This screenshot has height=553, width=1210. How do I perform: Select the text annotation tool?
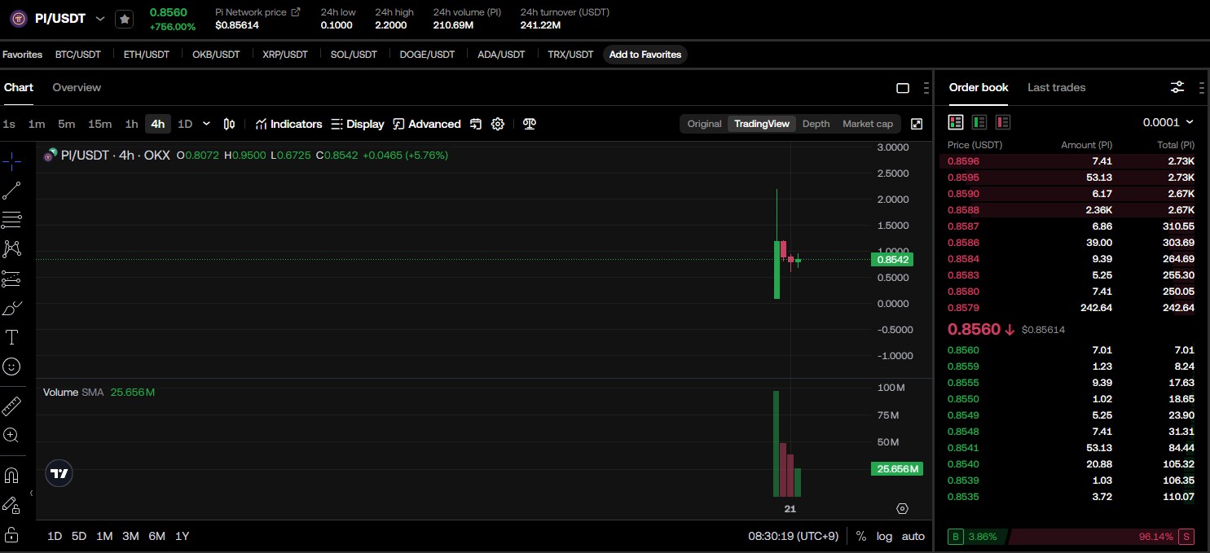[x=11, y=337]
